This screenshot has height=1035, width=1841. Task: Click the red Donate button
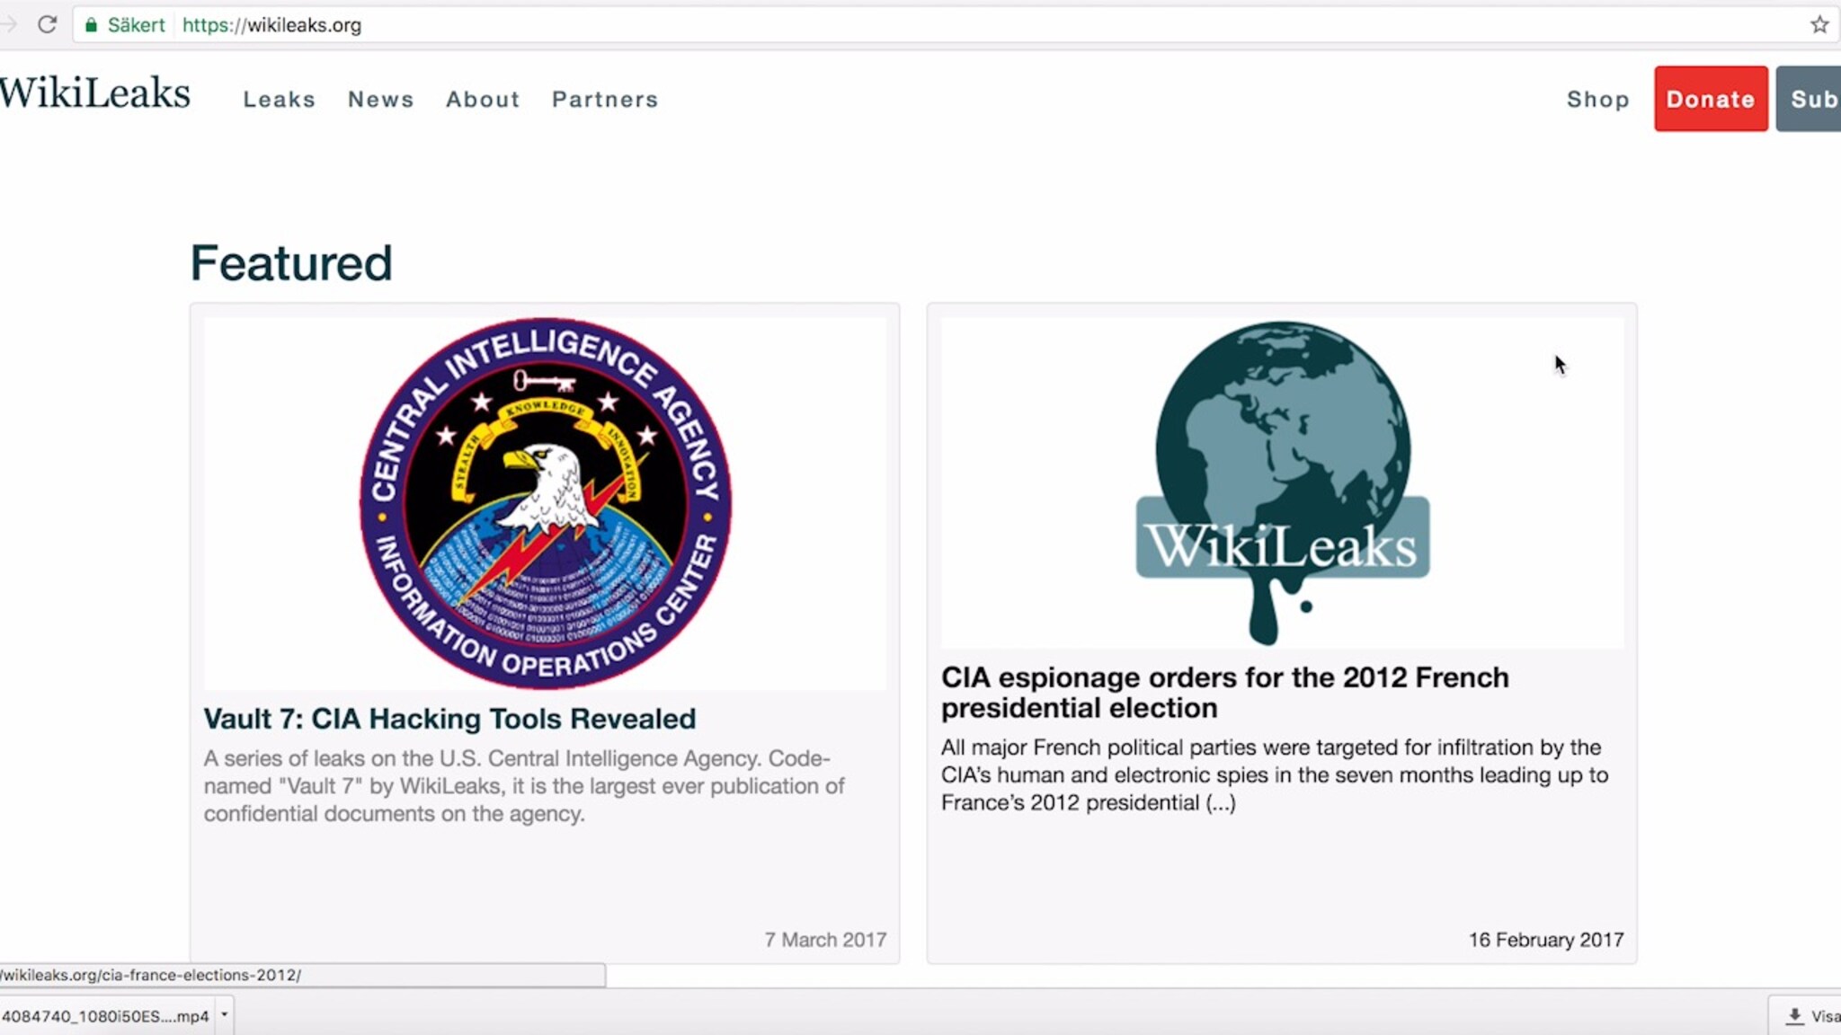[x=1711, y=99]
